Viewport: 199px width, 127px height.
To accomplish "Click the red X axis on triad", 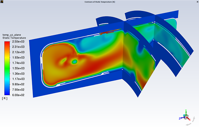I will pos(189,119).
